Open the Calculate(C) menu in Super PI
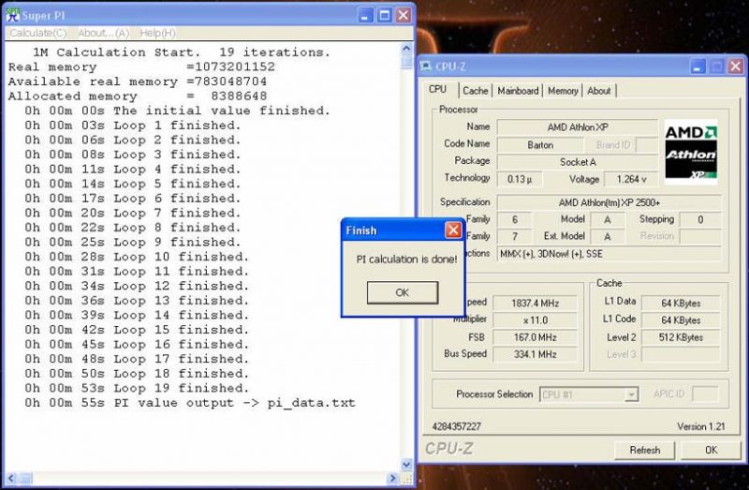The width and height of the screenshot is (749, 490). click(37, 33)
